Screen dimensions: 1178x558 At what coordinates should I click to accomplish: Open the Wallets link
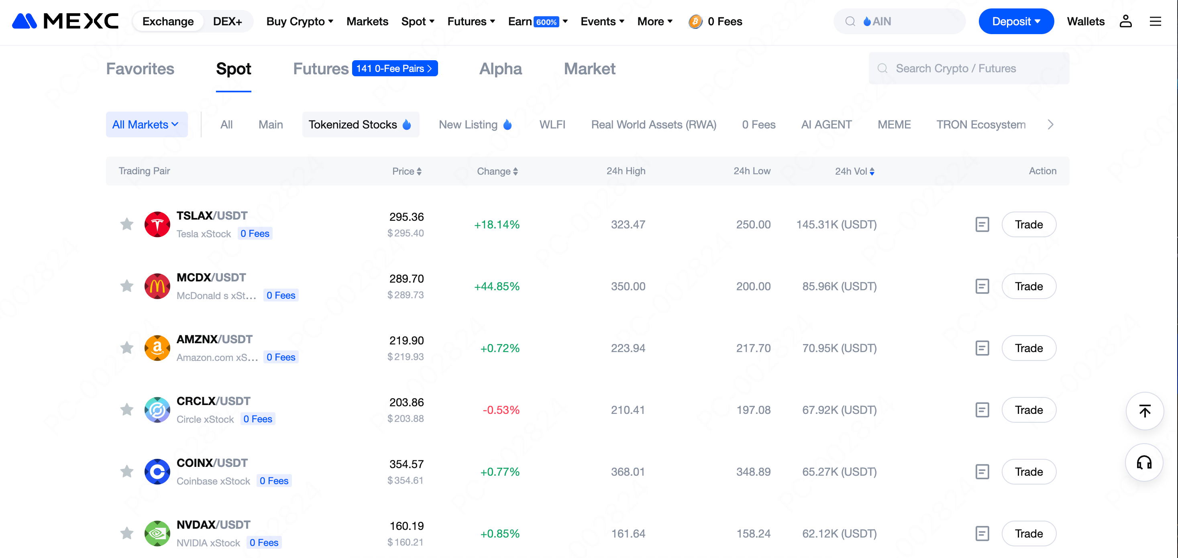tap(1085, 22)
